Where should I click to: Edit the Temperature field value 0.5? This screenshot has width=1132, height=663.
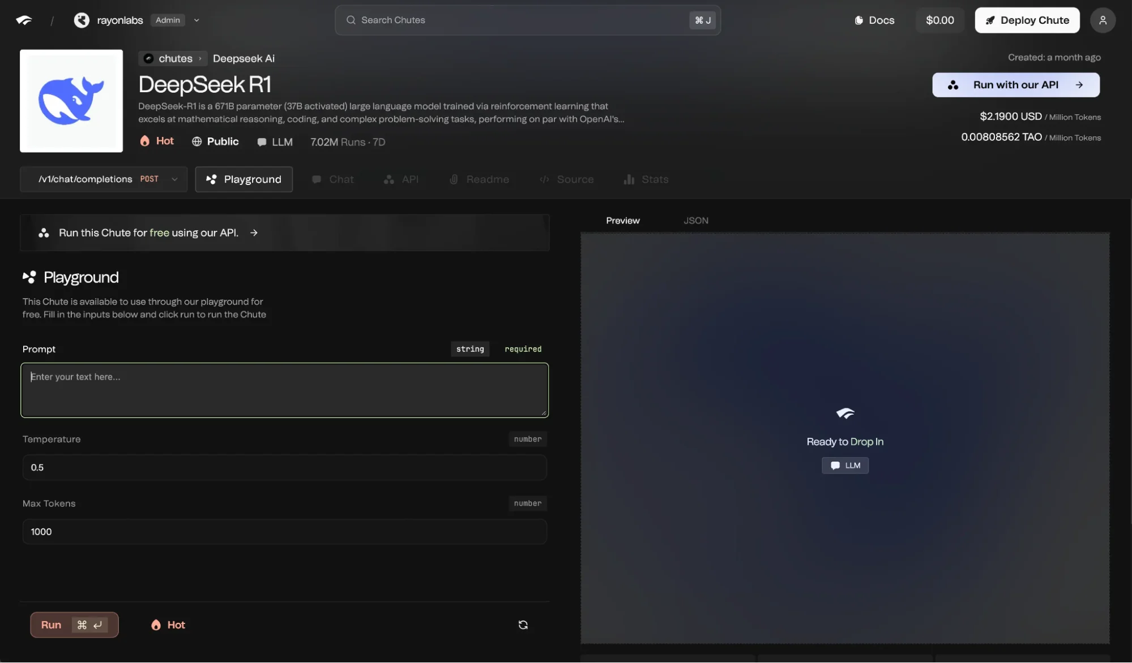pos(284,467)
